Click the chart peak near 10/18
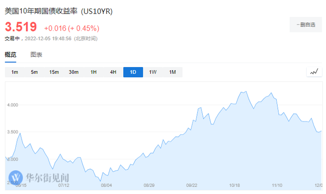Screen dimensions: 326x194 point(246,91)
